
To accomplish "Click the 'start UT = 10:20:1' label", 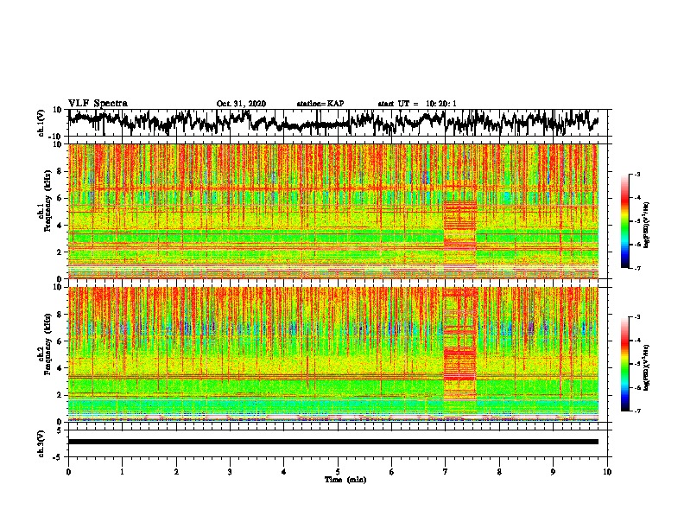I will [417, 104].
